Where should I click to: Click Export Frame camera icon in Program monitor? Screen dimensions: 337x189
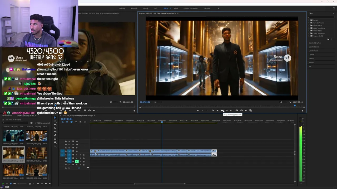246,111
